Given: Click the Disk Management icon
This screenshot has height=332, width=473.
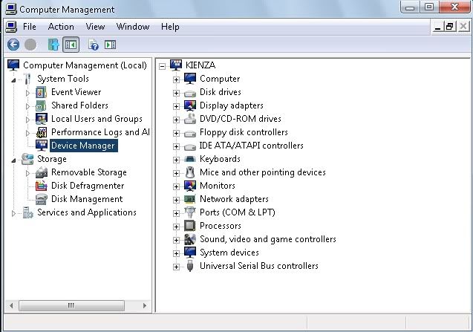Looking at the screenshot, I should [x=41, y=199].
